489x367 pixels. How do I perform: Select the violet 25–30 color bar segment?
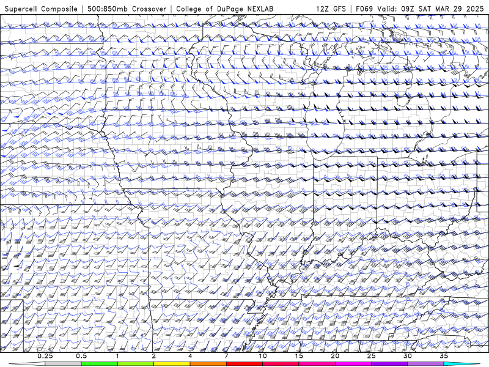(389, 364)
